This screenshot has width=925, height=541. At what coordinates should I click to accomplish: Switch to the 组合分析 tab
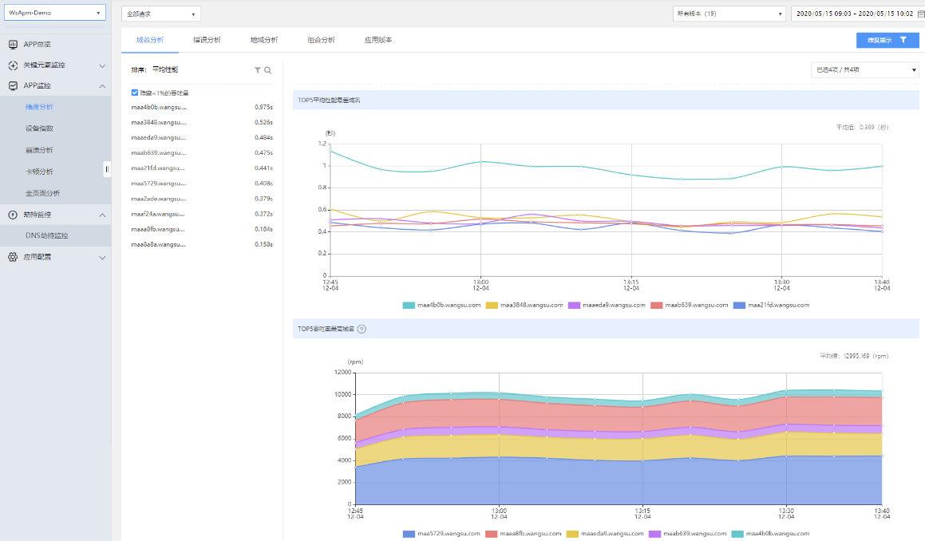pyautogui.click(x=321, y=40)
